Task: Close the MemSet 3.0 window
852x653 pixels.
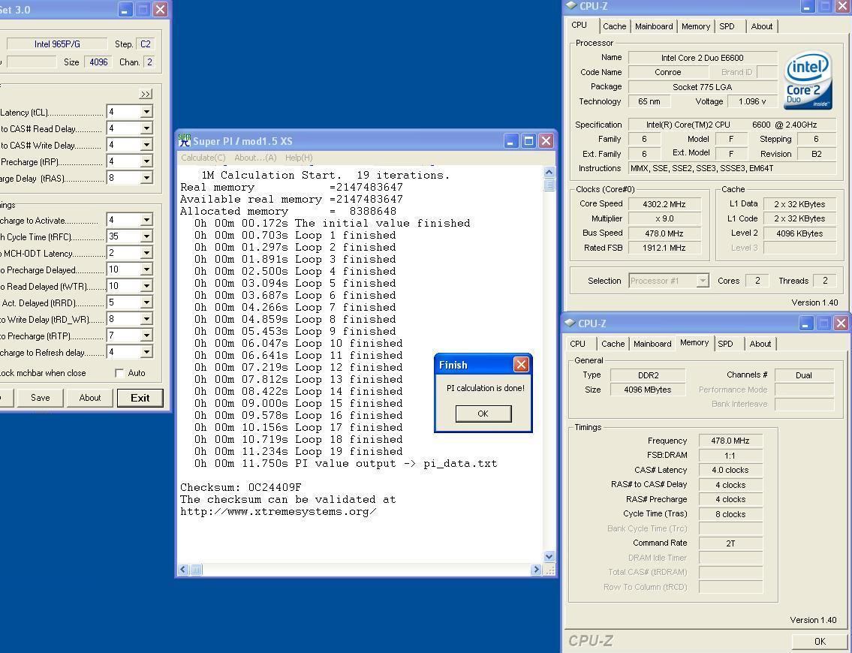Action: point(161,9)
